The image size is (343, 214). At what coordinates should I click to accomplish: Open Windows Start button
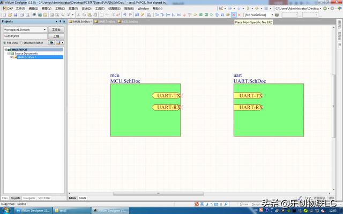click(6, 210)
